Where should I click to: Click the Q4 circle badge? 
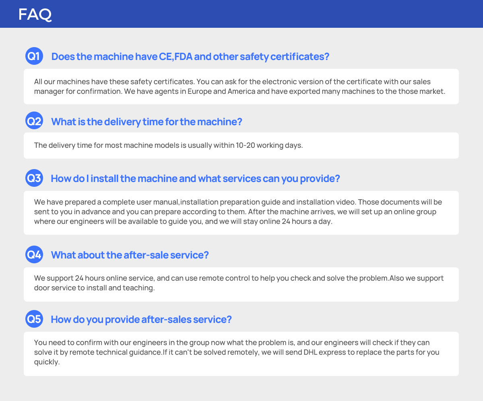(34, 254)
